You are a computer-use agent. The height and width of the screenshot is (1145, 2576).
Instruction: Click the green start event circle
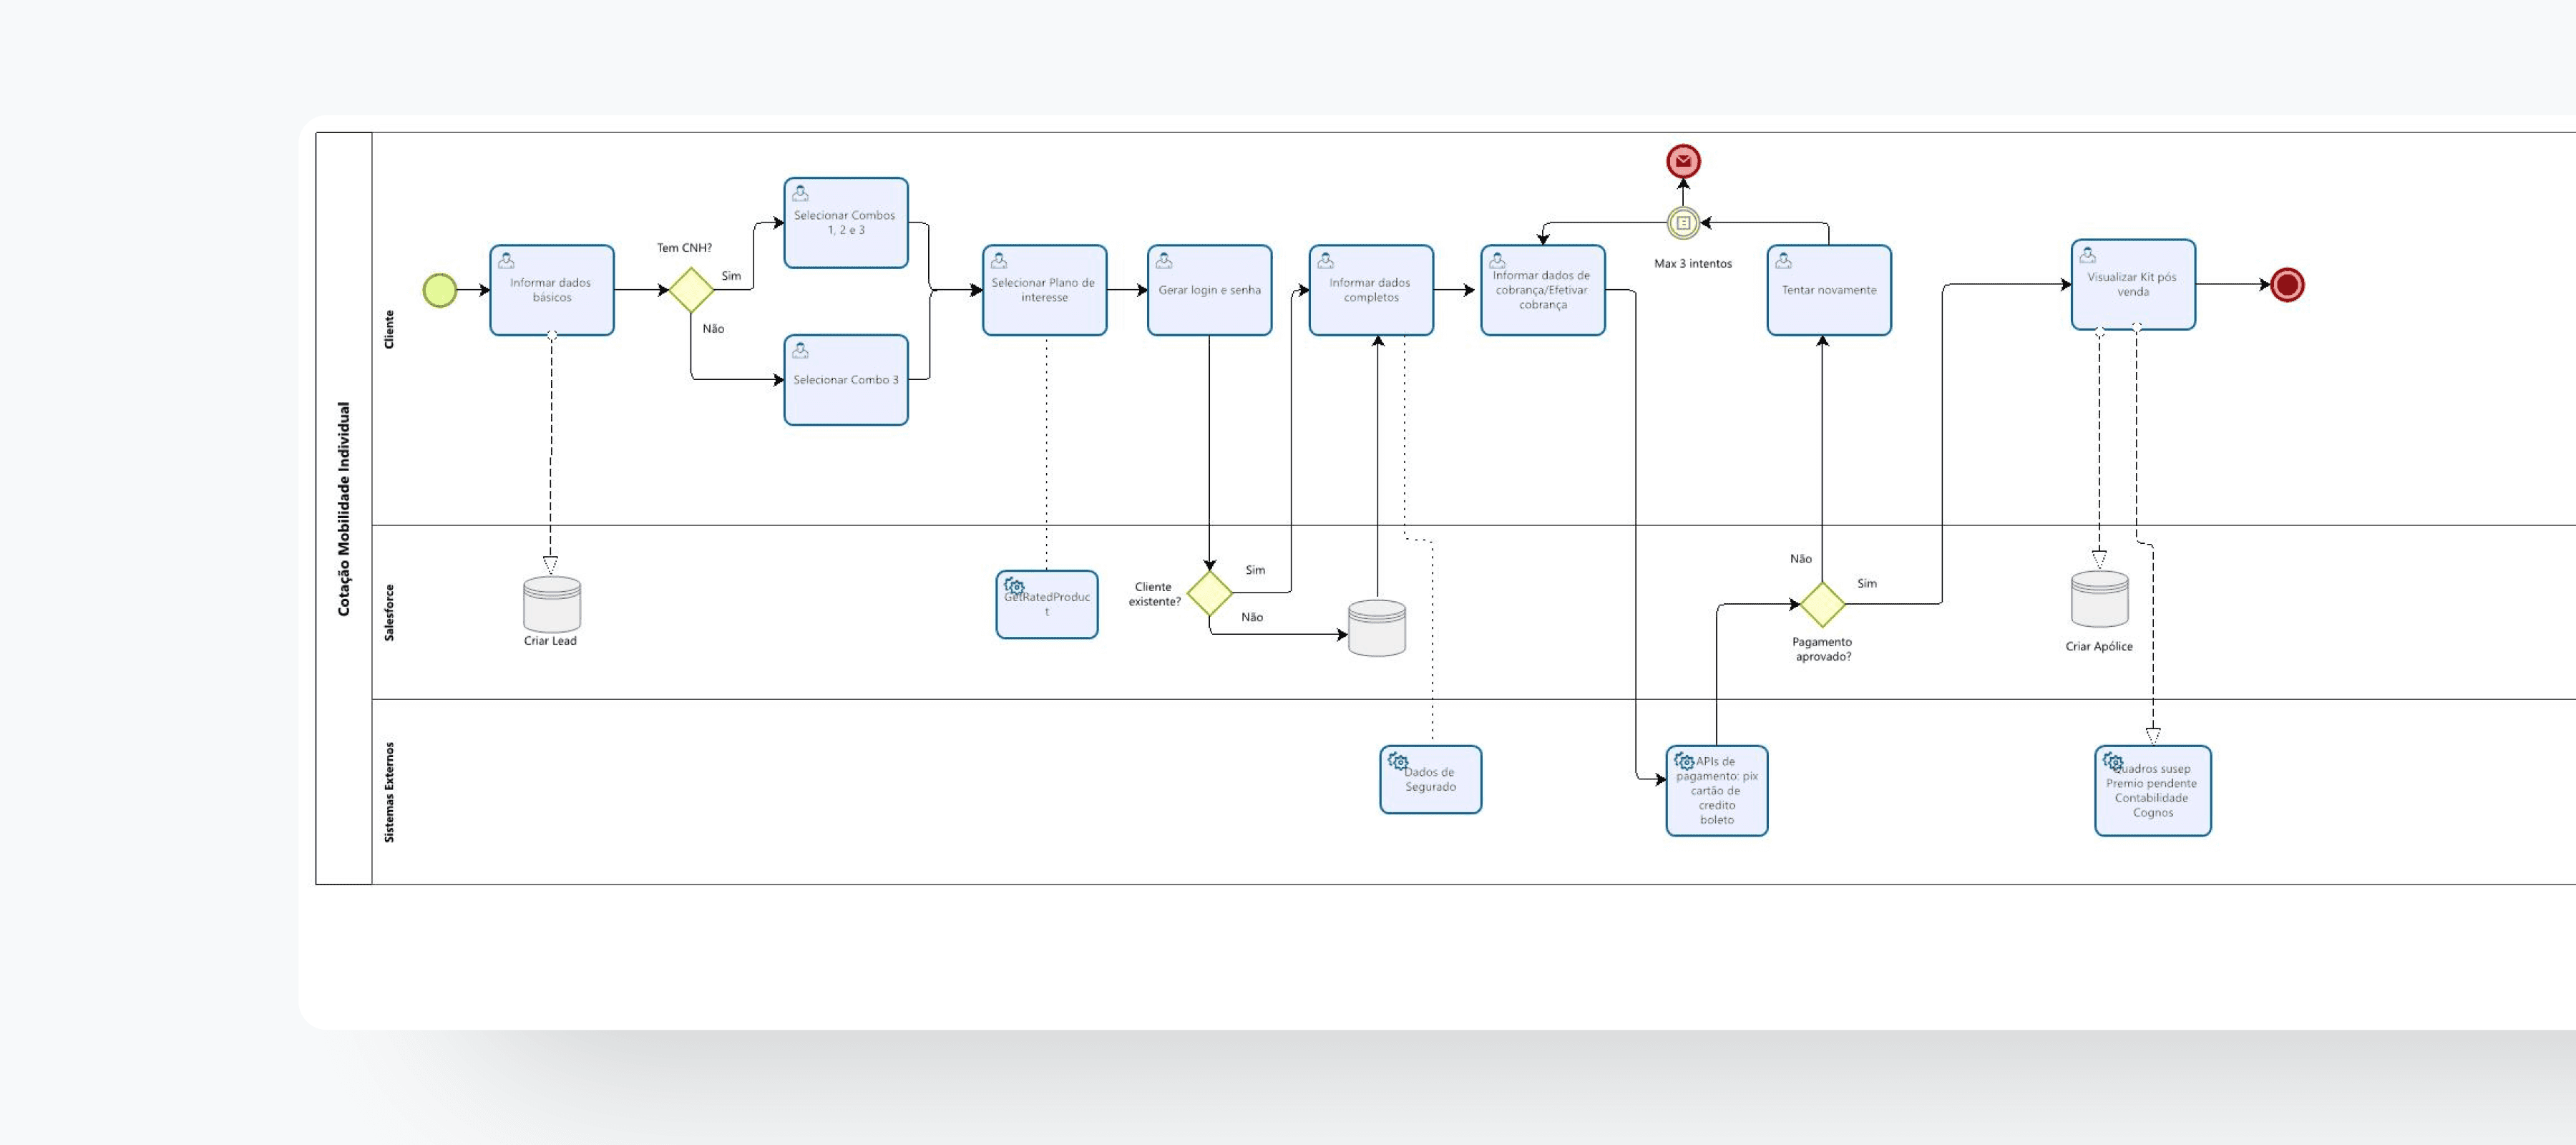coord(440,290)
